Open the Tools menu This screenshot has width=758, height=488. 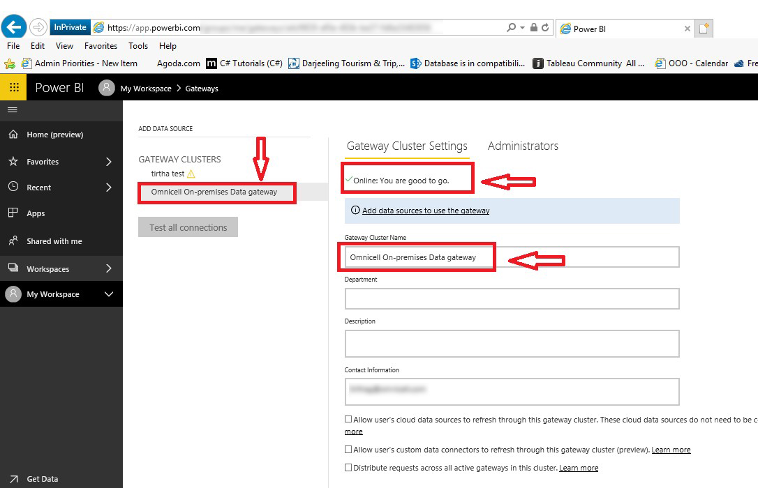tap(138, 45)
